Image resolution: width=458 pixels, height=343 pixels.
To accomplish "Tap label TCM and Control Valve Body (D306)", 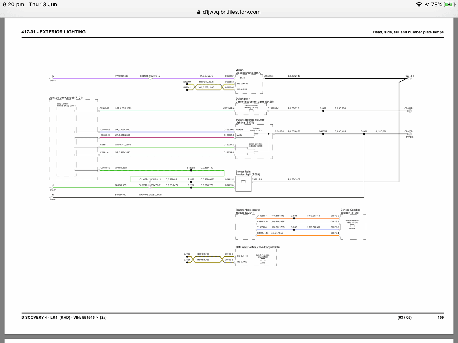I will click(x=257, y=247).
